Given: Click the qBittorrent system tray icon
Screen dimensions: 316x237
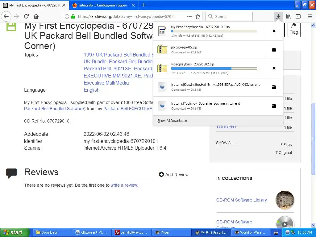Looking at the screenshot, I should [288, 232].
